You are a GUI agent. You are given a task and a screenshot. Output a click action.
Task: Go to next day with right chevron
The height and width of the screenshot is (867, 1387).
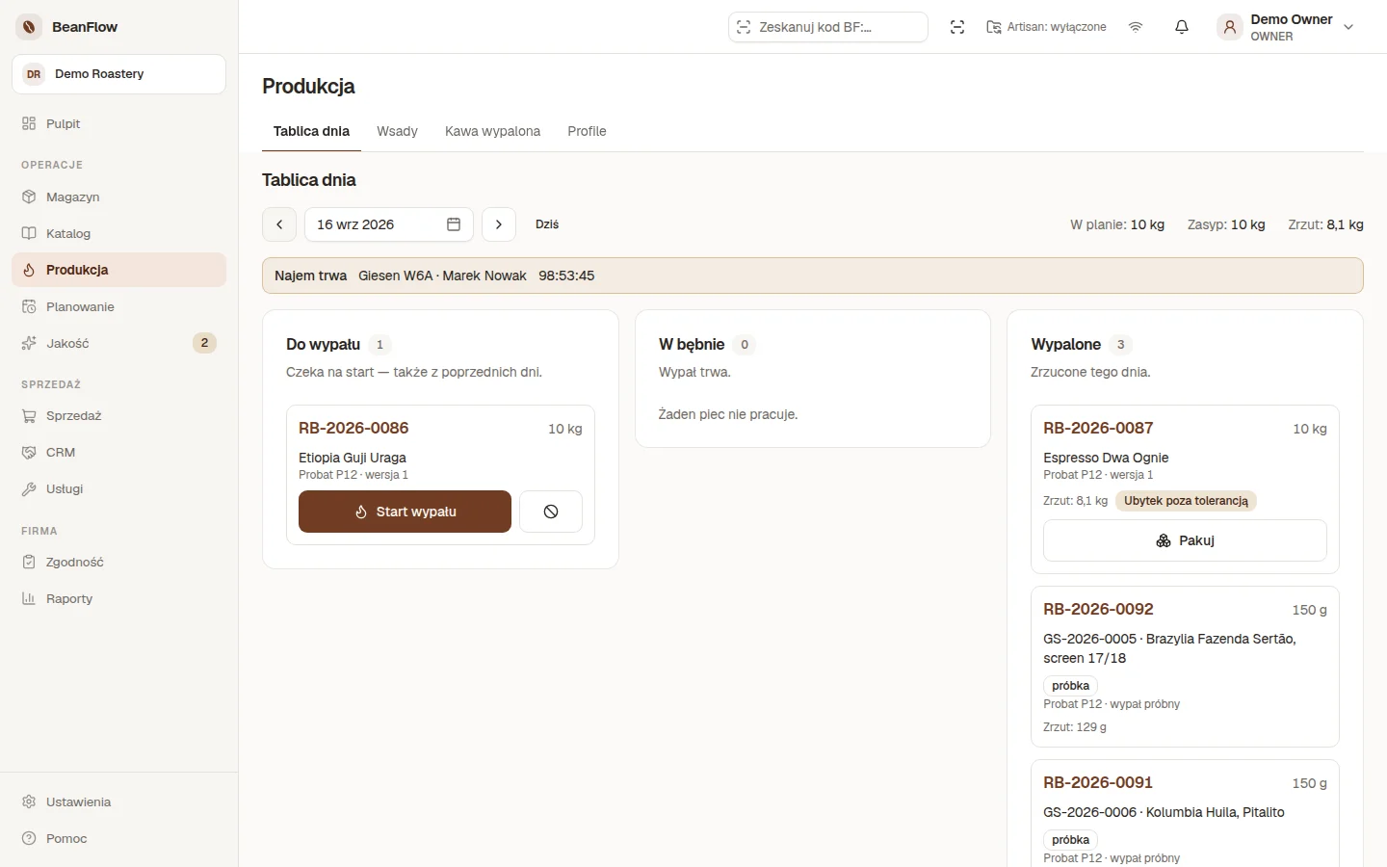pos(499,224)
